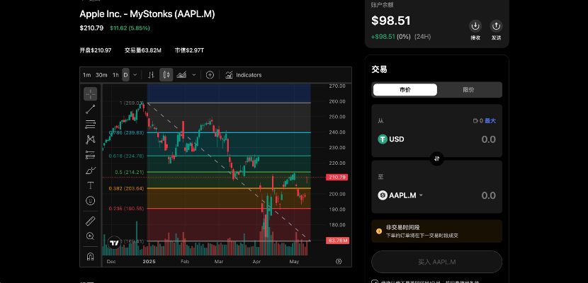The width and height of the screenshot is (588, 283).
Task: Click the 0.382 (203.64) Fibonacci level label
Action: click(x=126, y=188)
